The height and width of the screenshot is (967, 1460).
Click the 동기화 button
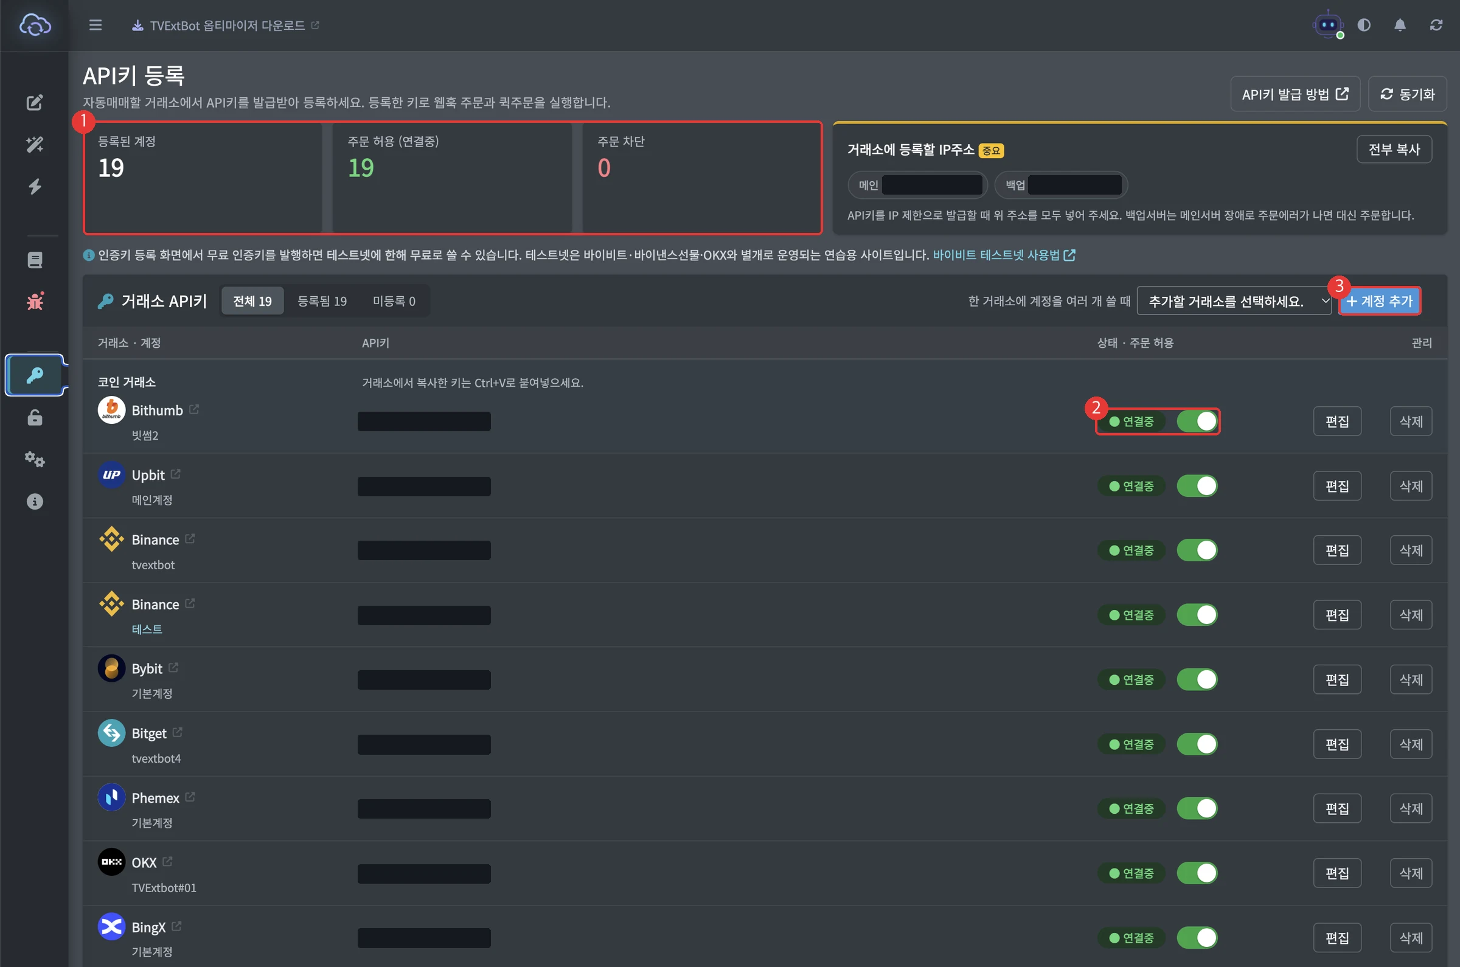tap(1408, 94)
